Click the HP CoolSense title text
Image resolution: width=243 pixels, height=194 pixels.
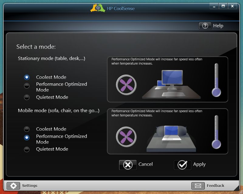click(121, 8)
